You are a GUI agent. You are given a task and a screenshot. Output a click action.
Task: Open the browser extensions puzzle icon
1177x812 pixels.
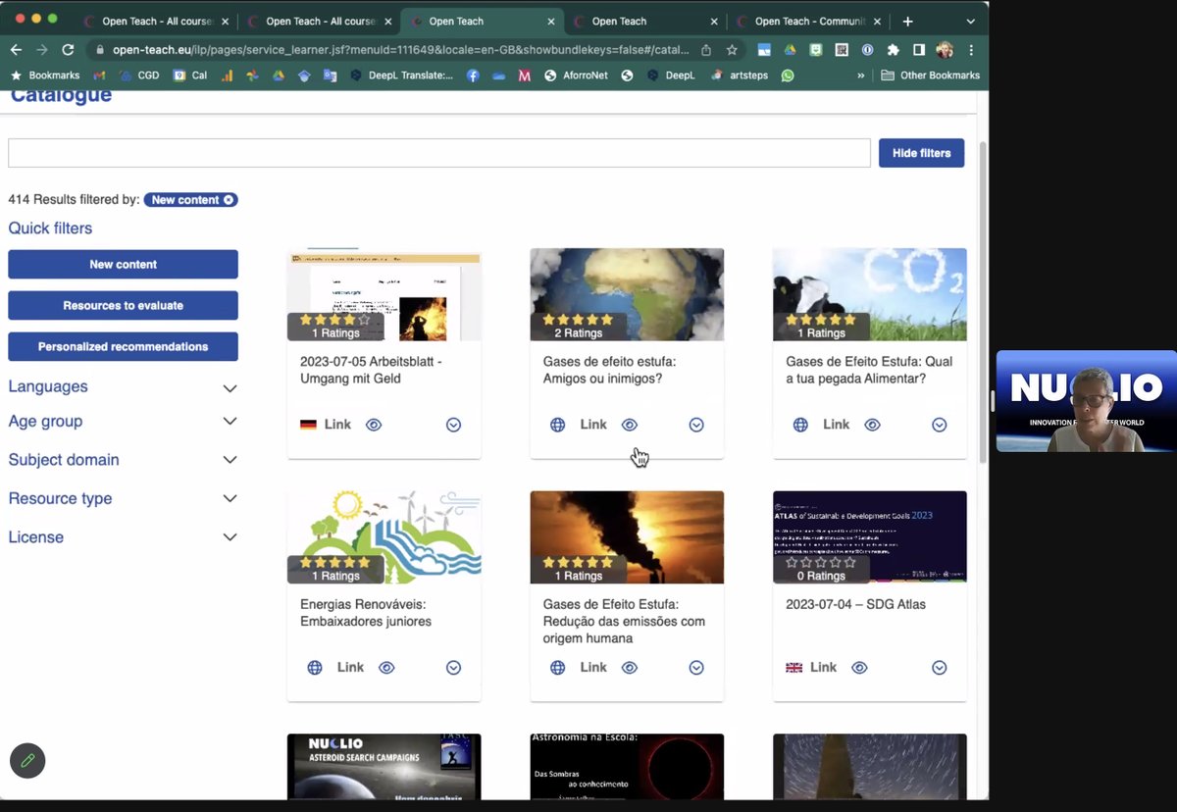click(893, 50)
